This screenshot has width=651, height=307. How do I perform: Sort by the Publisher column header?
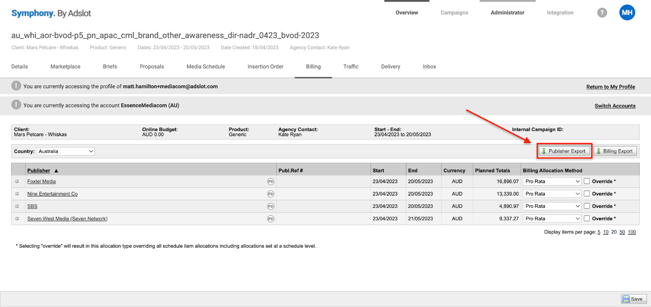coord(39,171)
